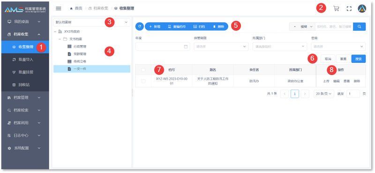Screen dimensions: 375x173
Task: Go to next page arrow
Action: coord(305,94)
